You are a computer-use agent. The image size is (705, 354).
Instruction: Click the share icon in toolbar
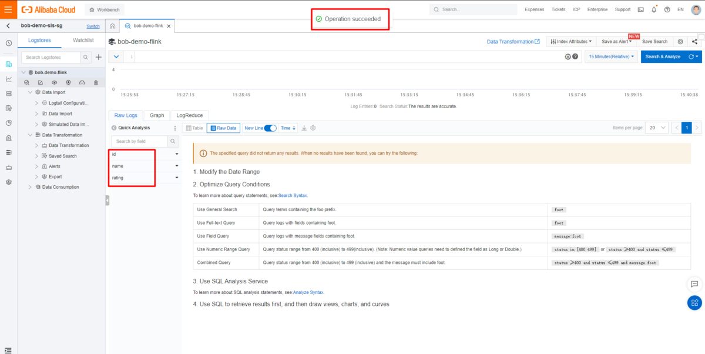pos(694,42)
